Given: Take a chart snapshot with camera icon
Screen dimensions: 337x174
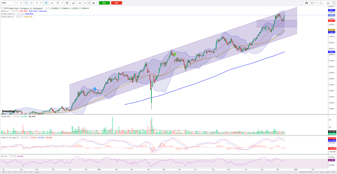Looking at the screenshot, I should point(306,3).
